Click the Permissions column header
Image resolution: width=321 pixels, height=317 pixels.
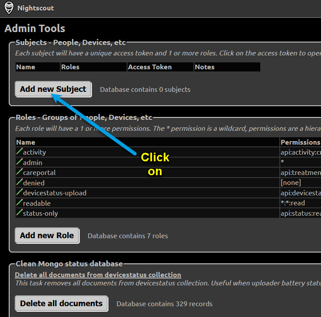pos(300,142)
